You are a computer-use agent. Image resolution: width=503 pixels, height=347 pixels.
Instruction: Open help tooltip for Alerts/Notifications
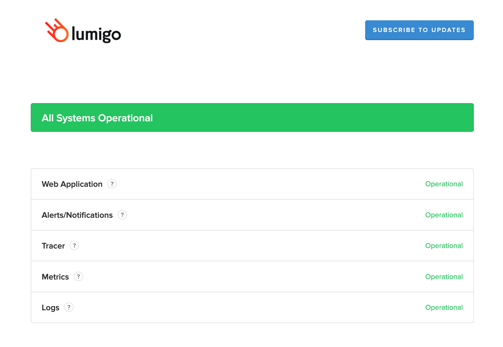122,215
